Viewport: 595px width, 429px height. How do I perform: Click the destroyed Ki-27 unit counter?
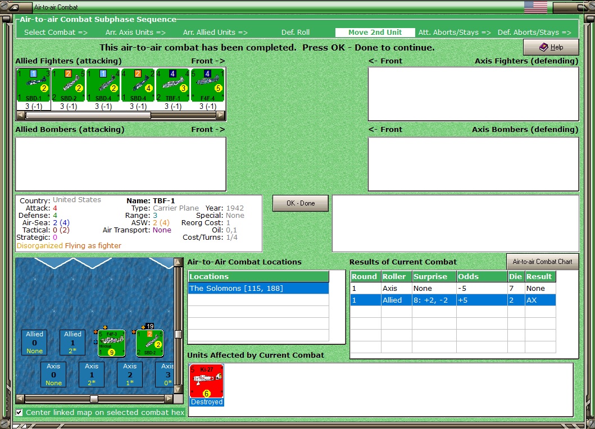tap(207, 381)
